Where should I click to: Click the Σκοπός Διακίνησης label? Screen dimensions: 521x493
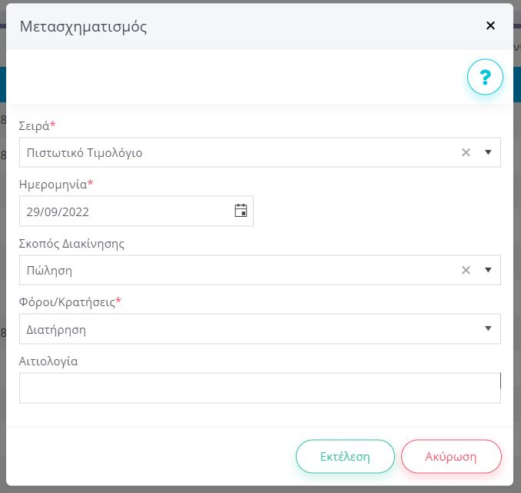click(71, 244)
